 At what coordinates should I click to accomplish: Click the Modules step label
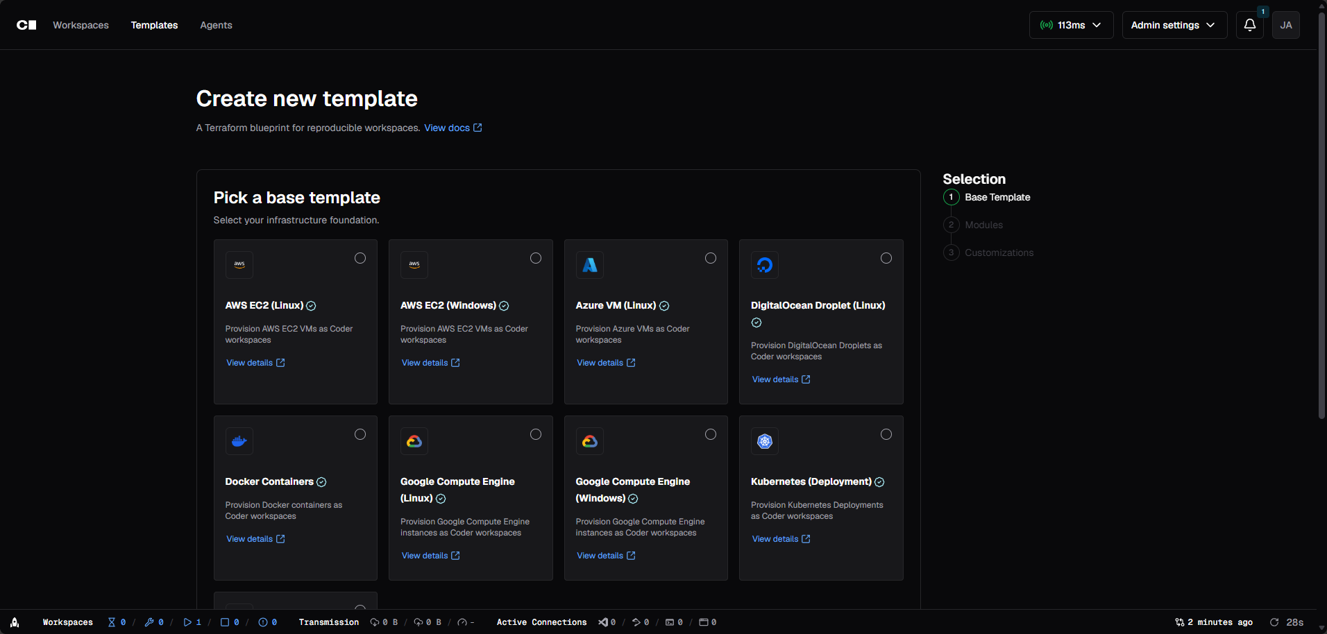click(x=983, y=225)
